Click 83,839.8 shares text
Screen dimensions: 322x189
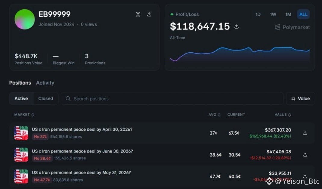click(68, 180)
